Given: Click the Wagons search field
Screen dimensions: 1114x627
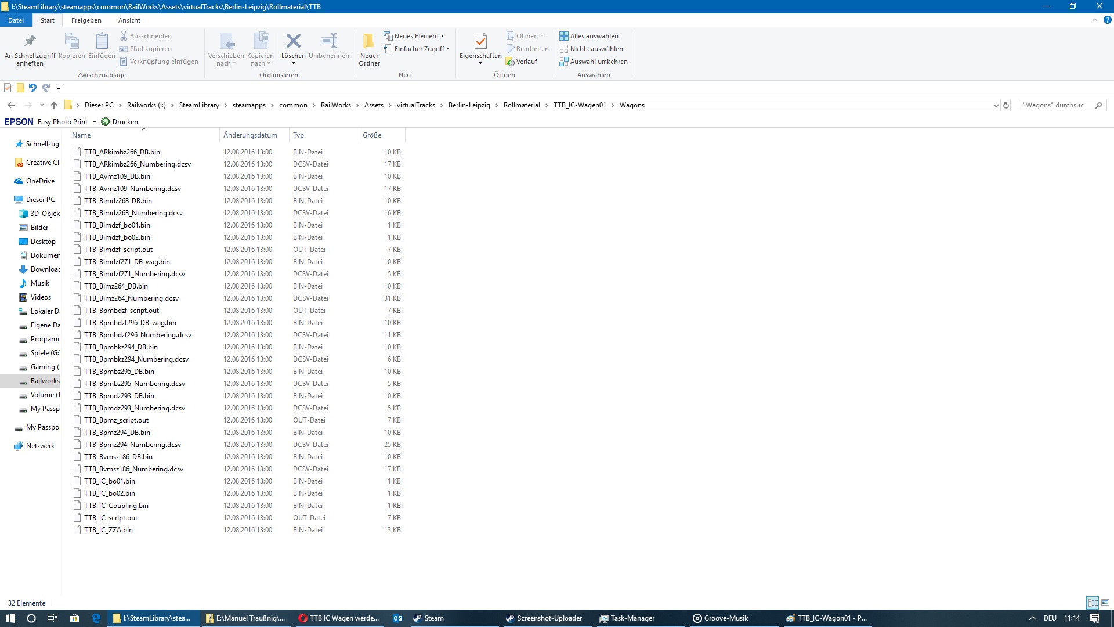Looking at the screenshot, I should (1056, 105).
